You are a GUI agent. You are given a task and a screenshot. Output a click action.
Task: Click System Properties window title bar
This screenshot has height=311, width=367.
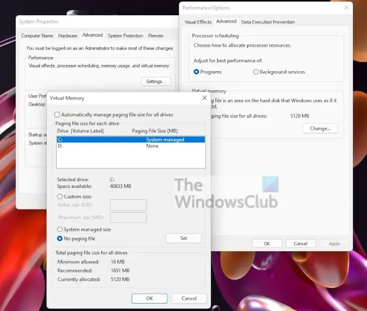[x=97, y=22]
